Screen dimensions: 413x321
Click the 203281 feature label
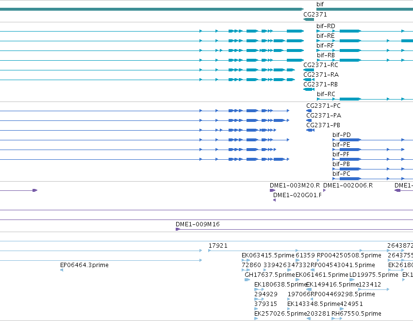318,314
